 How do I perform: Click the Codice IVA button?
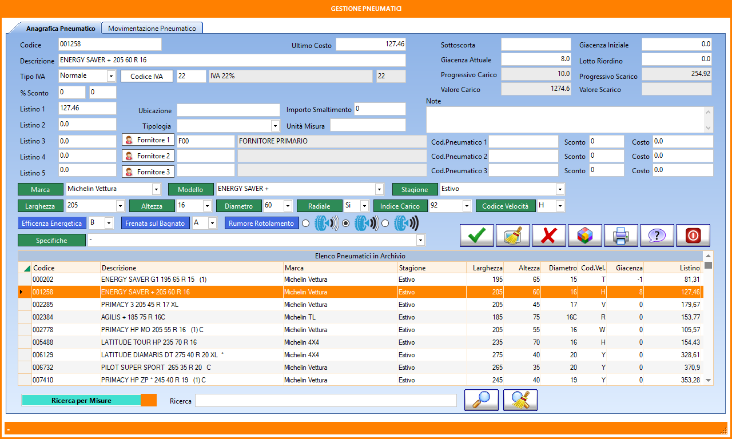(147, 77)
